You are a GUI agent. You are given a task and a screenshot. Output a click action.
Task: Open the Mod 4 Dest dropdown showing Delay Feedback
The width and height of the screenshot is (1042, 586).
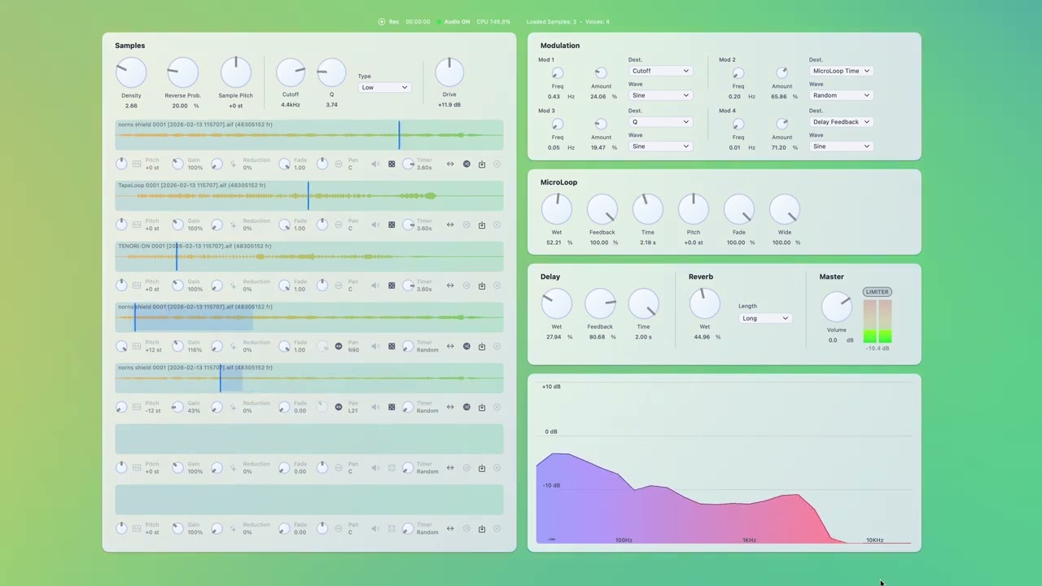pyautogui.click(x=841, y=122)
